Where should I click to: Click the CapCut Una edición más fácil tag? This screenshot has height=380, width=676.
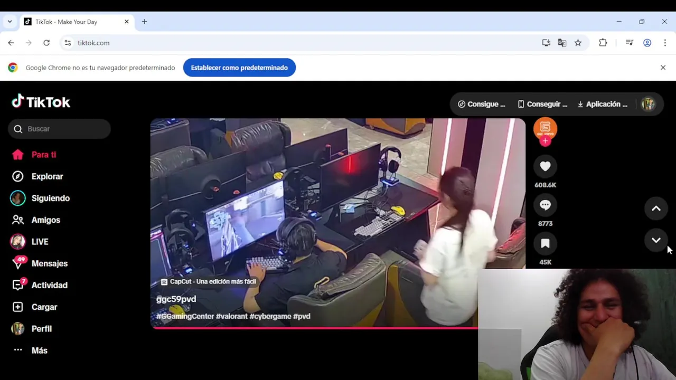(208, 282)
